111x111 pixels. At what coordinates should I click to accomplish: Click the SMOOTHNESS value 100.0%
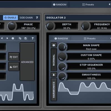91,78
